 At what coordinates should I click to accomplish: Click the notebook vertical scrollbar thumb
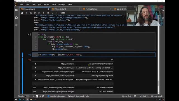[159, 83]
